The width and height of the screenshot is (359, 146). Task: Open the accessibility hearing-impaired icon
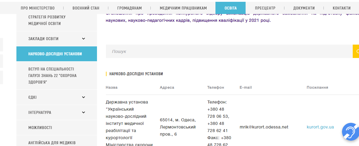350,131
